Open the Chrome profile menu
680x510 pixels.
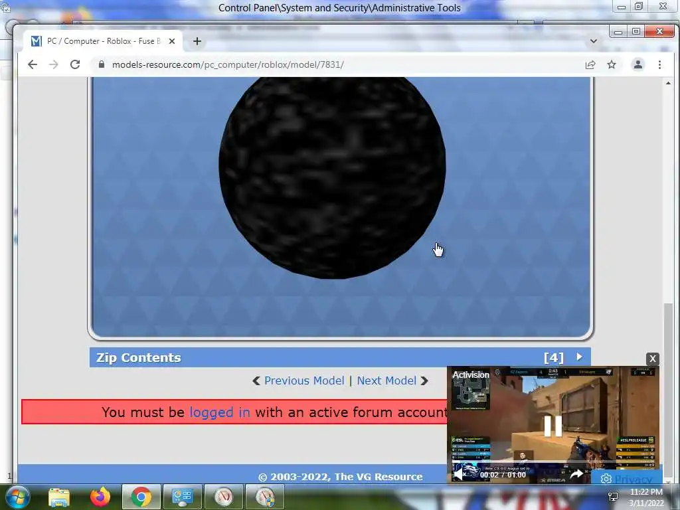pyautogui.click(x=638, y=64)
